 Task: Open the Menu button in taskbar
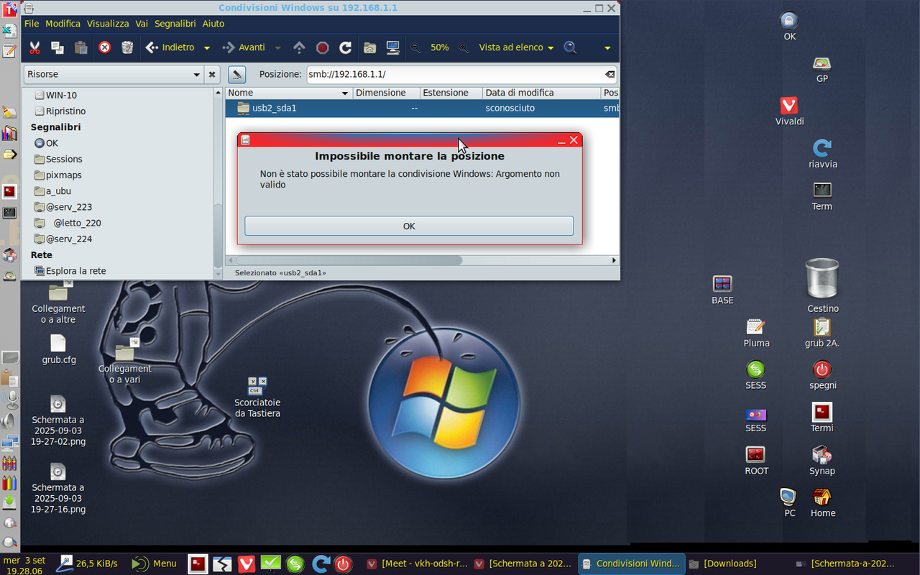click(154, 563)
